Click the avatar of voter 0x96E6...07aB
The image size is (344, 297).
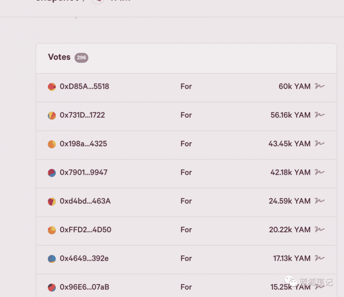click(x=52, y=287)
